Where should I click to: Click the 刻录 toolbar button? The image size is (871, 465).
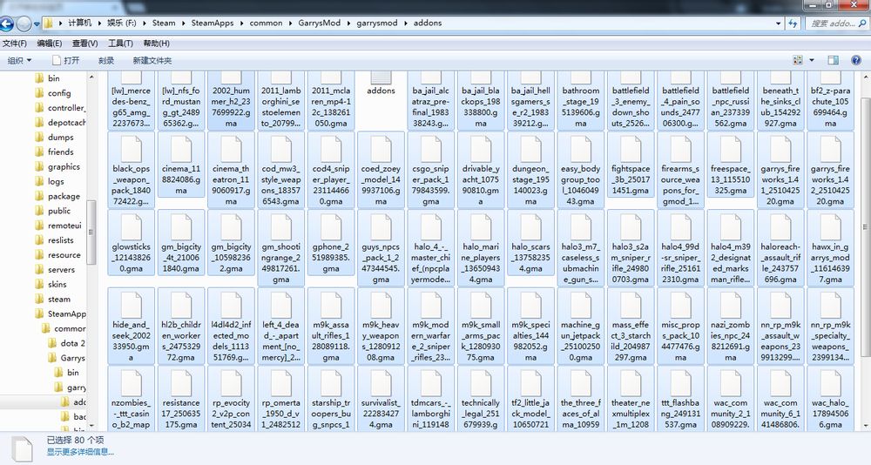click(106, 61)
